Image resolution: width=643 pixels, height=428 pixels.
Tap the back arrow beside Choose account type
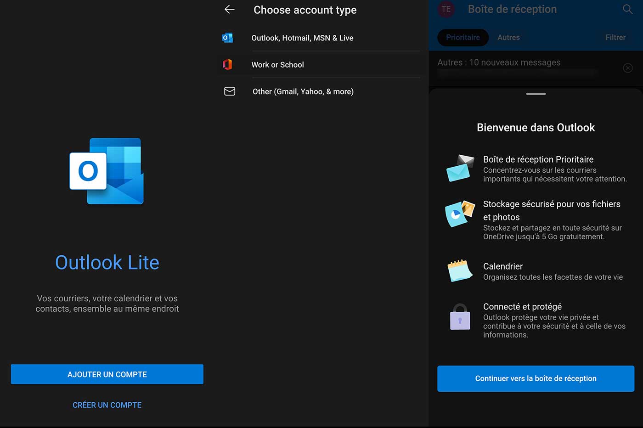point(230,9)
